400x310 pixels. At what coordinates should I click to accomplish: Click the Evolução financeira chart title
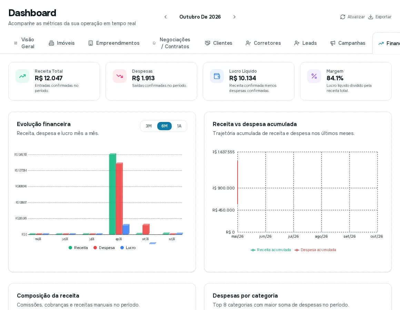[x=44, y=124]
